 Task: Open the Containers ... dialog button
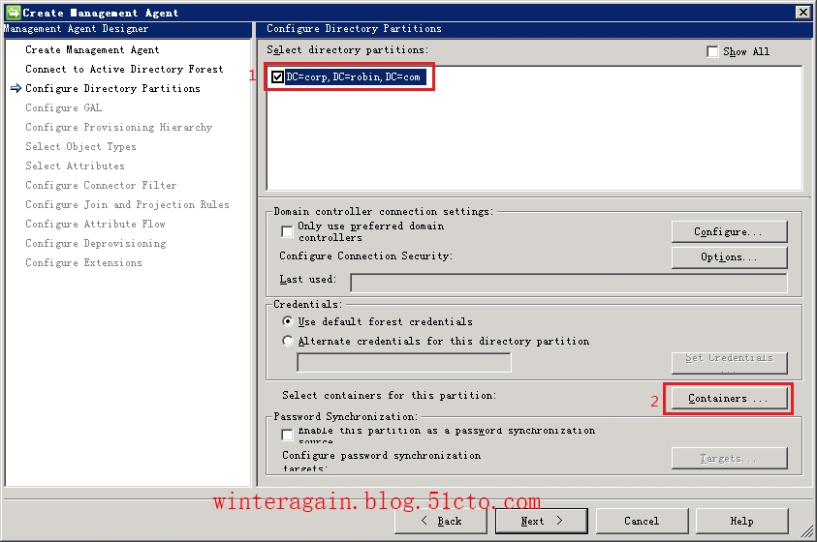pyautogui.click(x=729, y=399)
